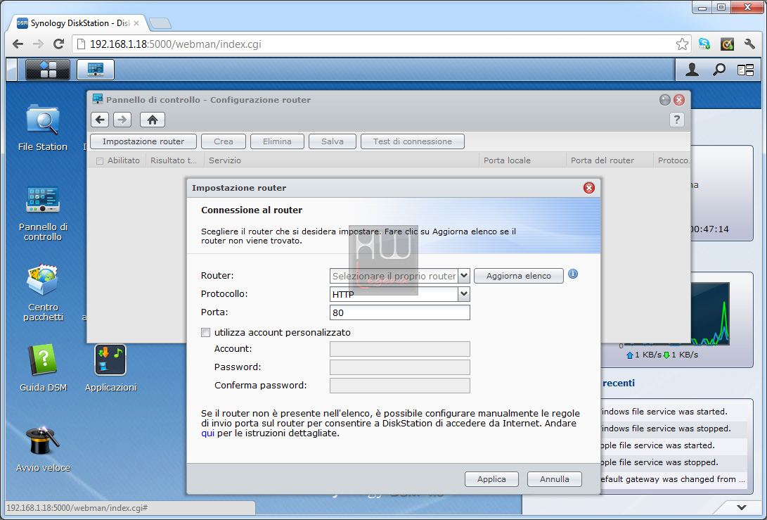The height and width of the screenshot is (520, 767).
Task: Follow the 'qui' instructions link
Action: [x=207, y=433]
